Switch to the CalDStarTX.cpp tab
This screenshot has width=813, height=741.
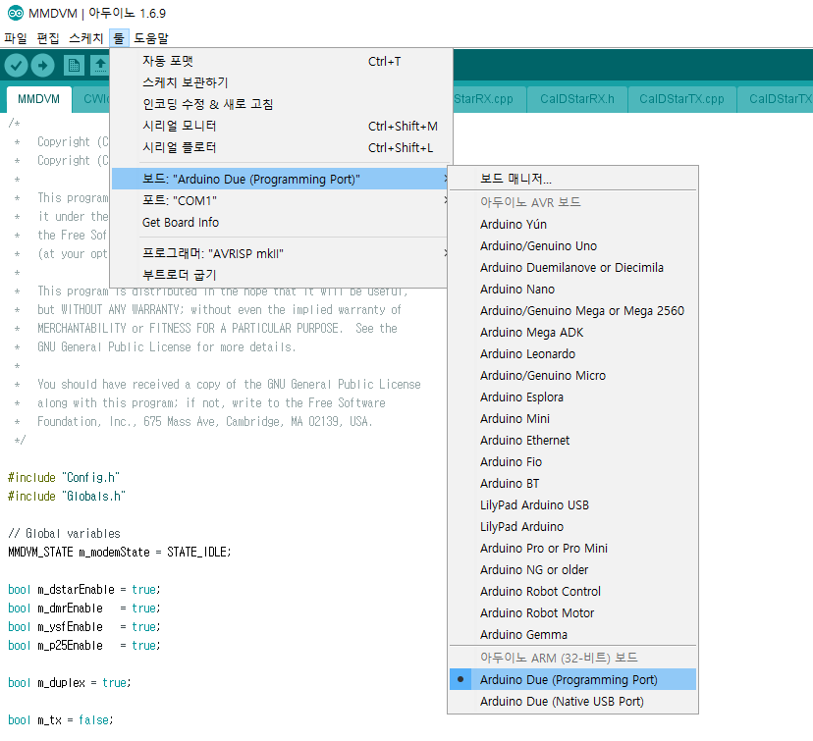[x=681, y=99]
